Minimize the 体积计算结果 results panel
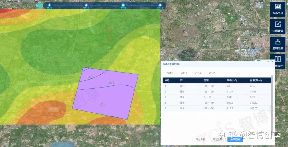 click(268, 61)
